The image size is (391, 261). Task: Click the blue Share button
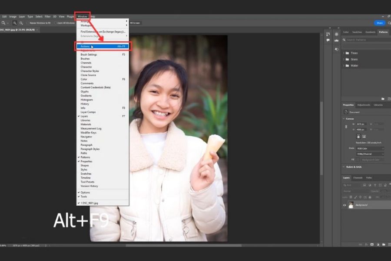point(379,23)
